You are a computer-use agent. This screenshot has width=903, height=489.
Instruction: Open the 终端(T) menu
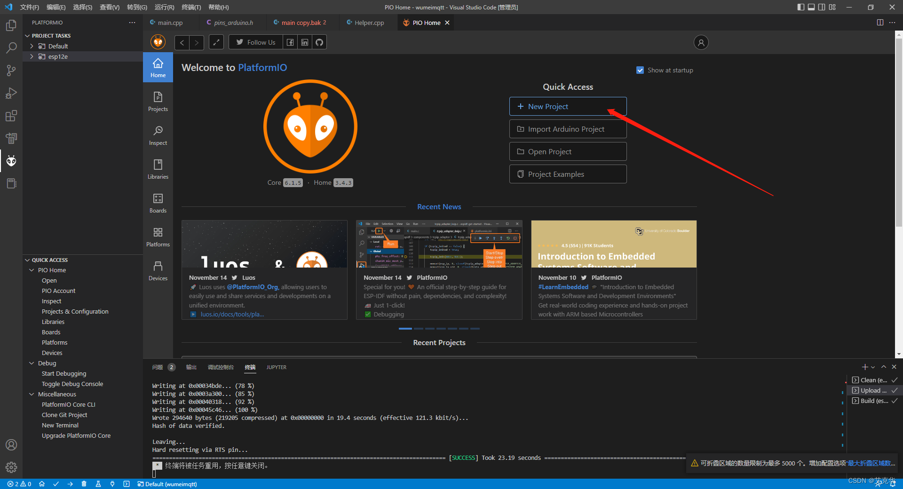pos(191,7)
